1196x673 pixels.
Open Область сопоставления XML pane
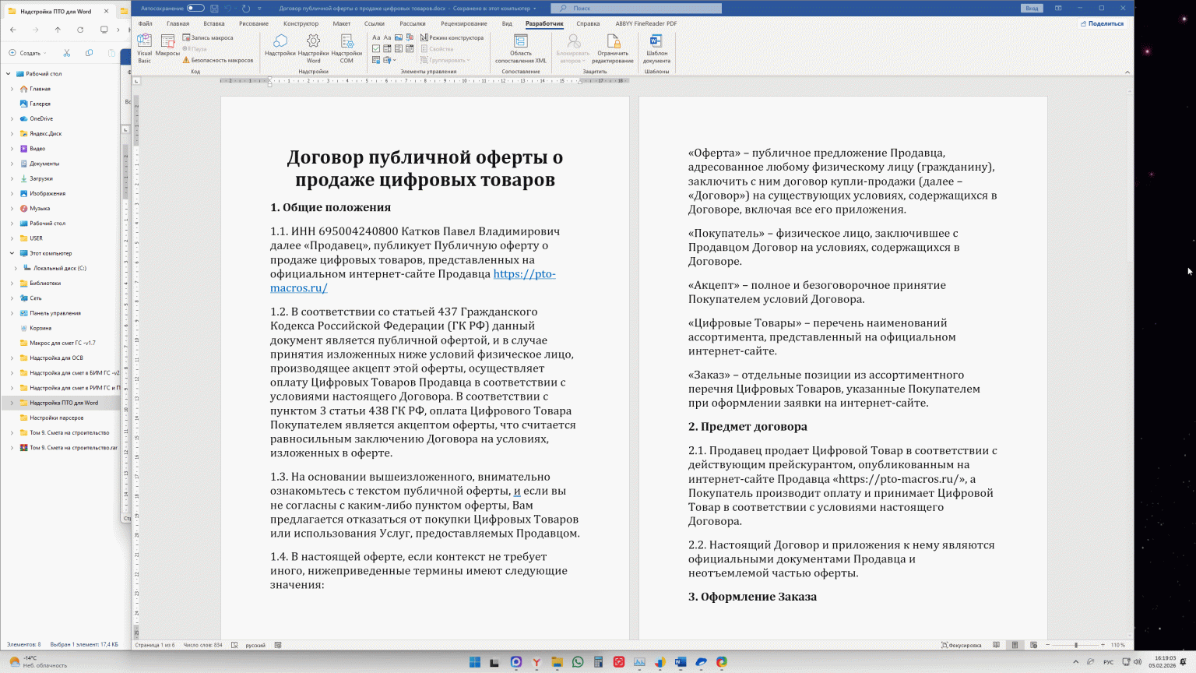(x=520, y=49)
